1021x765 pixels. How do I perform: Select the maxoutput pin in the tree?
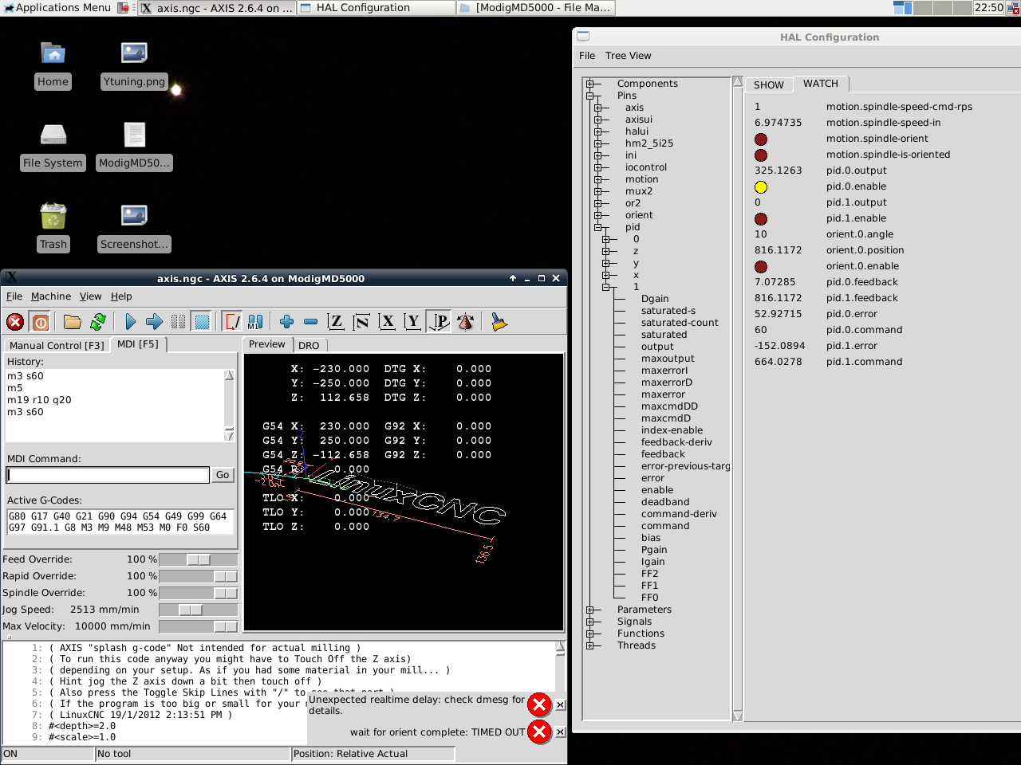click(668, 359)
